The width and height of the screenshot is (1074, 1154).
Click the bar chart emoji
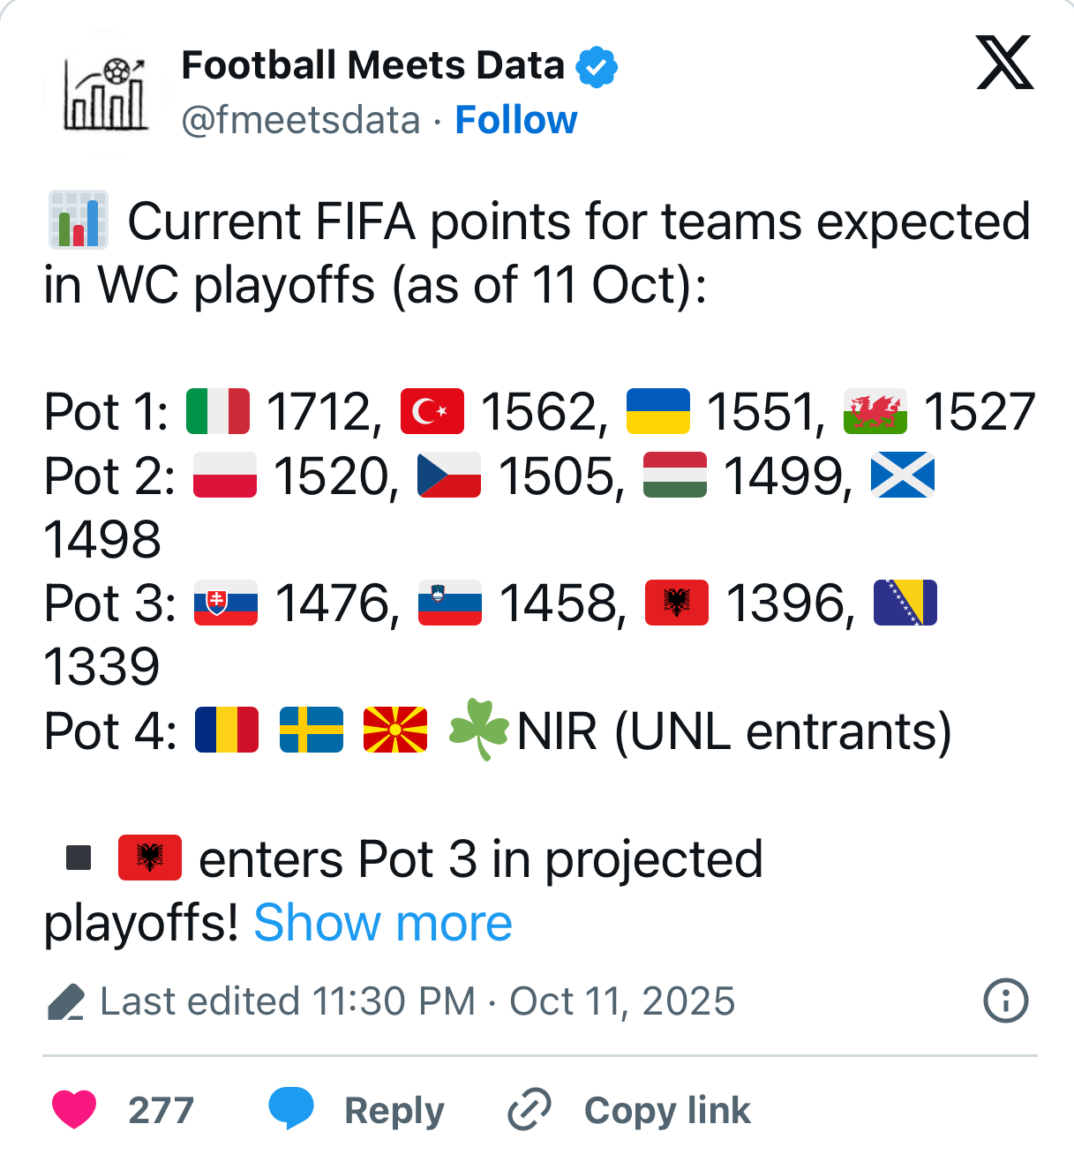coord(79,220)
